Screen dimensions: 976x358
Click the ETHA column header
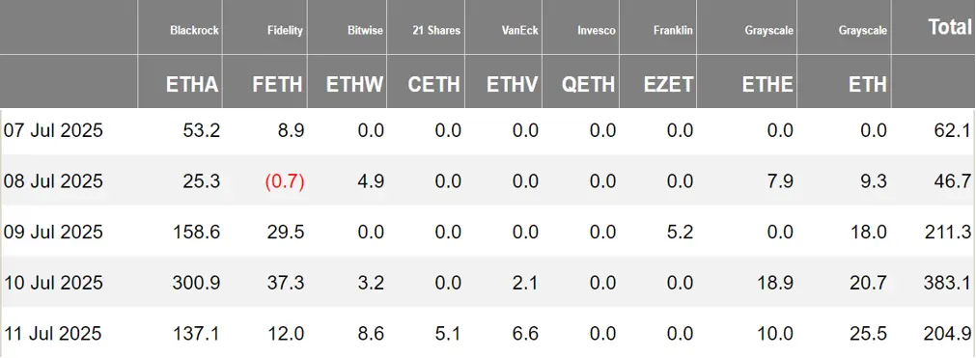(x=192, y=85)
